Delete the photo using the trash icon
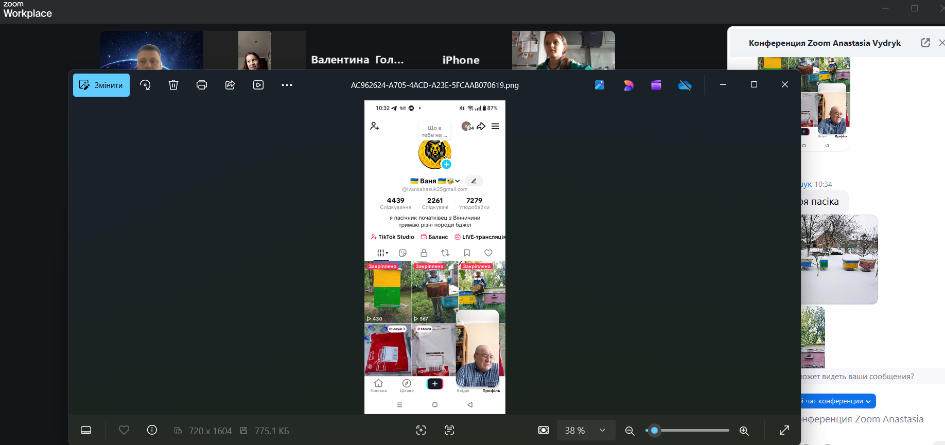The width and height of the screenshot is (945, 445). point(173,85)
